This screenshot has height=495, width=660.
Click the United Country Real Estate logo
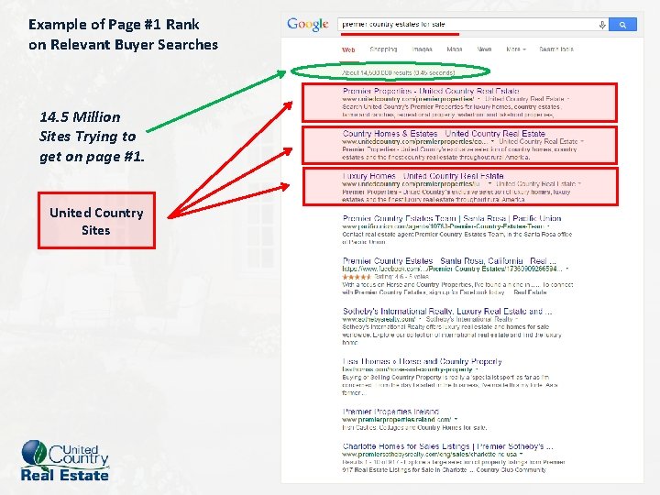(x=65, y=460)
